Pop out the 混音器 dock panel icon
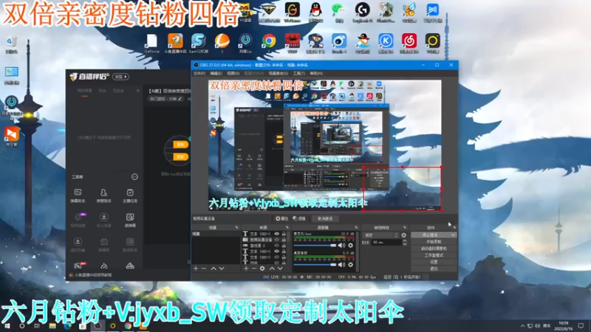The height and width of the screenshot is (332, 591). point(356,227)
